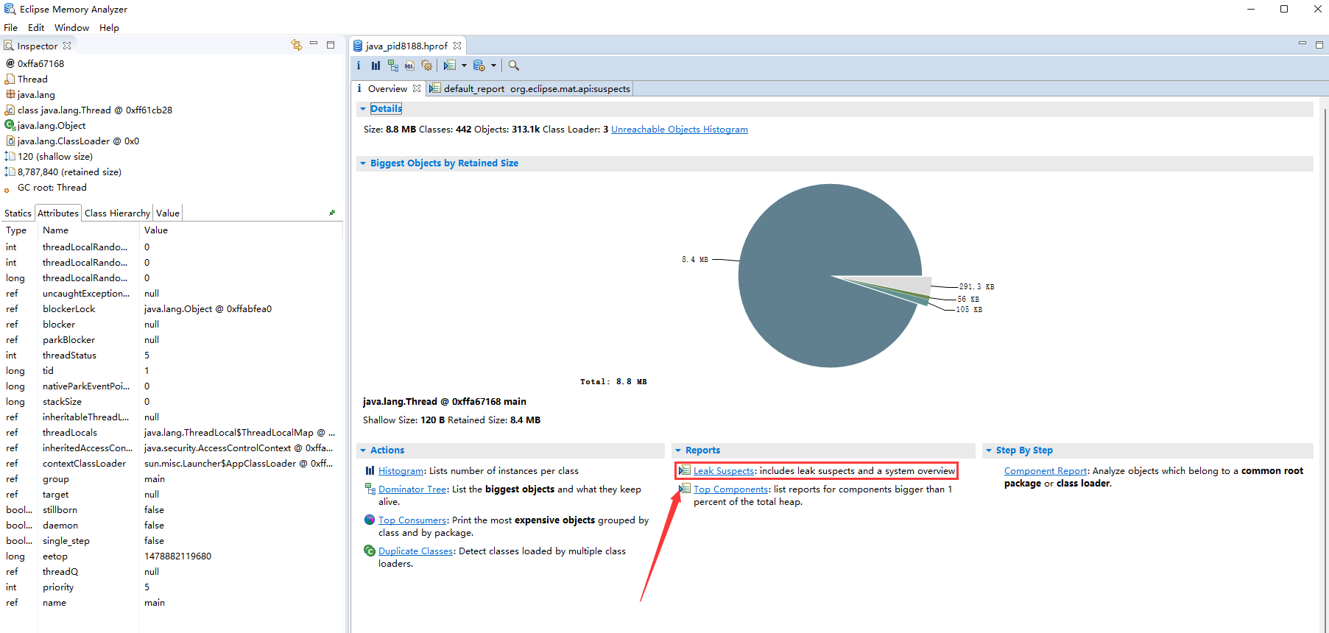Open the Dominator Tree toolbar icon

click(x=392, y=66)
